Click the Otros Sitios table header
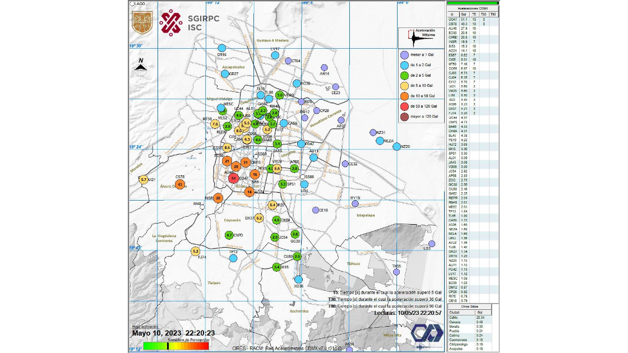The height and width of the screenshot is (353, 628). tap(471, 307)
